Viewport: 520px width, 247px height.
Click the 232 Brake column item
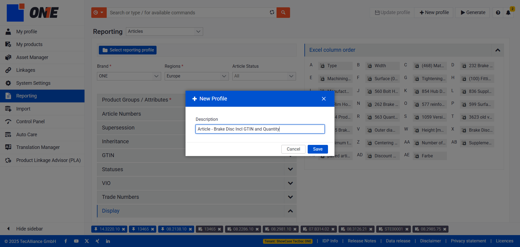pyautogui.click(x=477, y=66)
